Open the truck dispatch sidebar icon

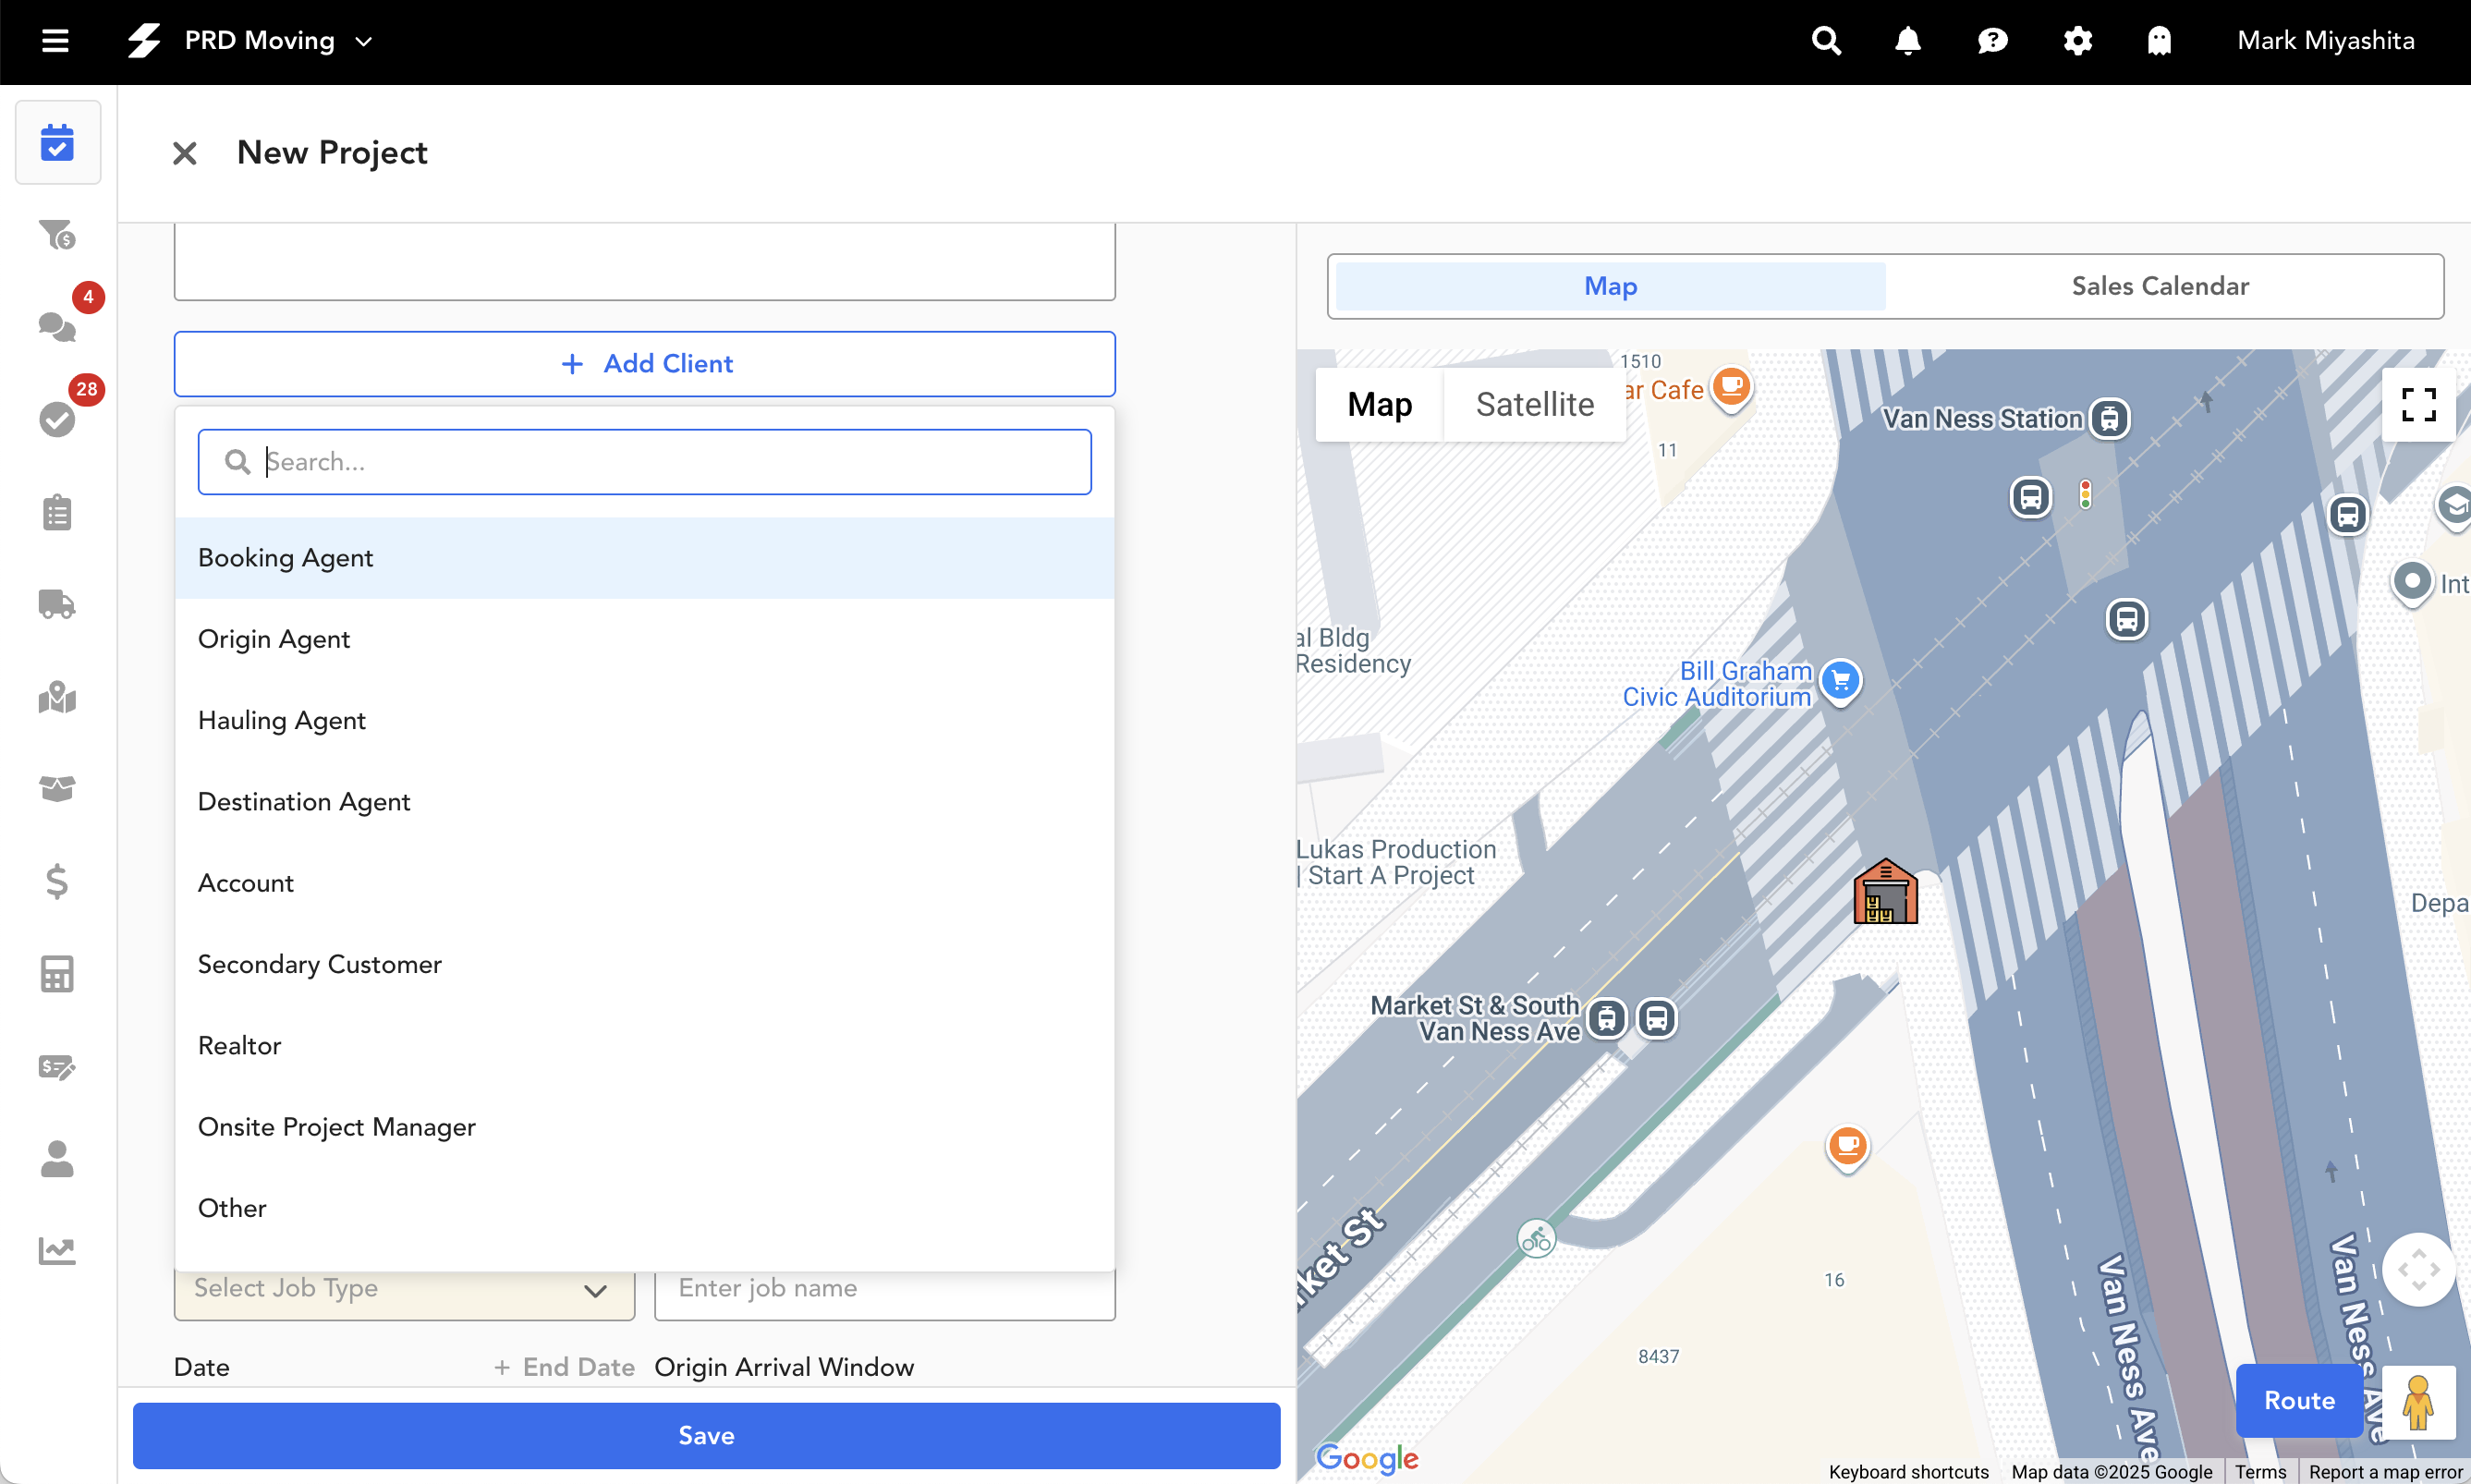pyautogui.click(x=57, y=604)
